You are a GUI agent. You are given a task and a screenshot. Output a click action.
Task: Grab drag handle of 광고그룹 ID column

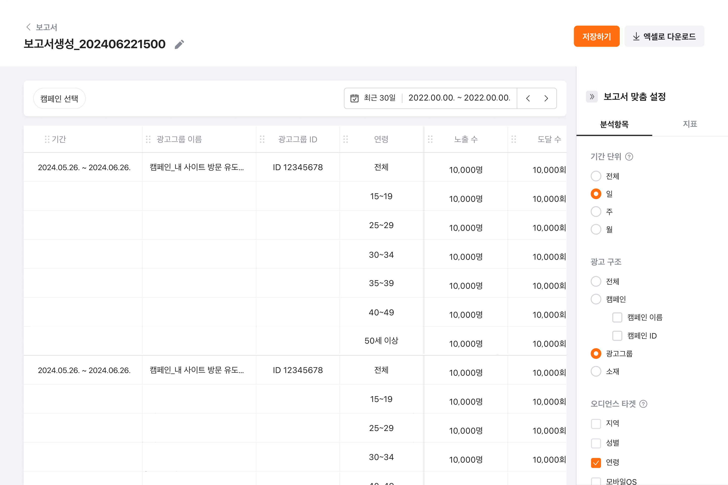[262, 139]
